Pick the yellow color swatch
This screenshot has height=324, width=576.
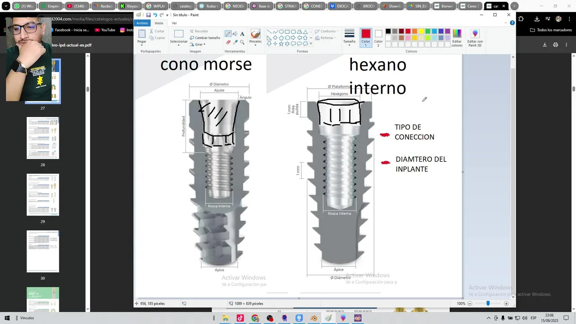point(421,31)
